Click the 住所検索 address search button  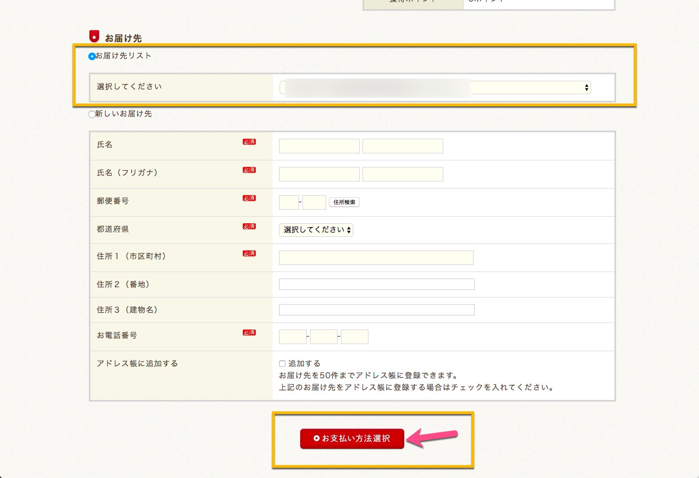[344, 202]
